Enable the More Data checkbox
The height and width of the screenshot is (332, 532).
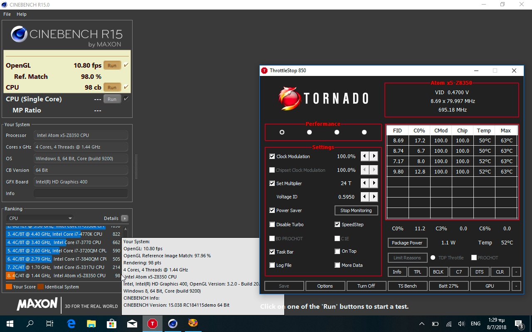337,265
